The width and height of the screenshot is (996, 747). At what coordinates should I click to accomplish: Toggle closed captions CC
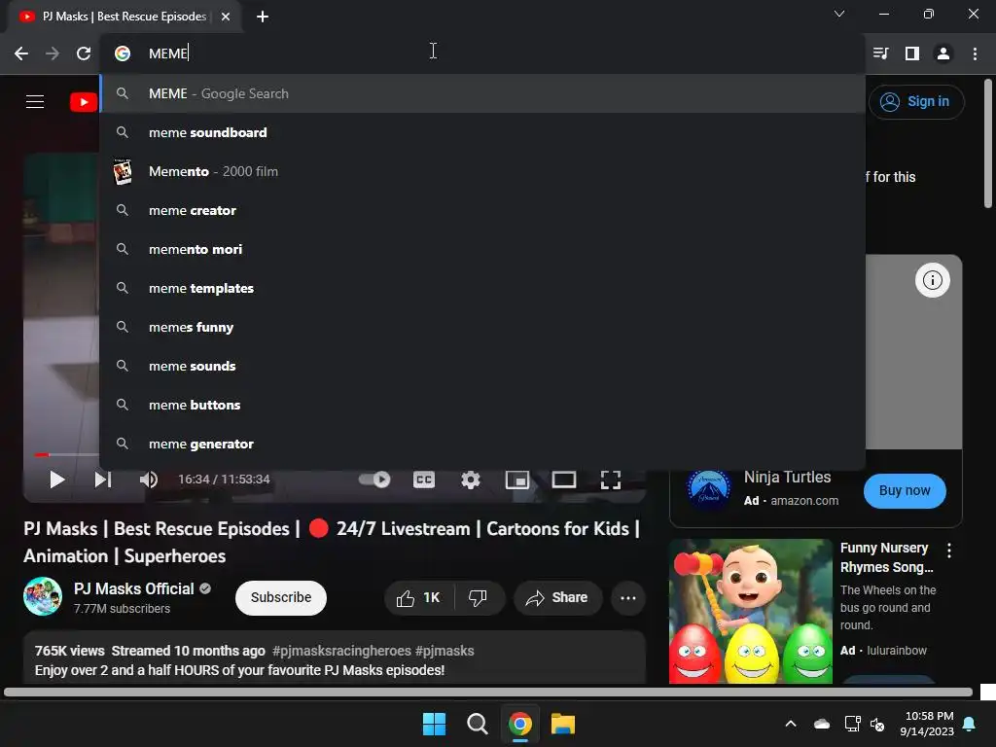tap(424, 480)
